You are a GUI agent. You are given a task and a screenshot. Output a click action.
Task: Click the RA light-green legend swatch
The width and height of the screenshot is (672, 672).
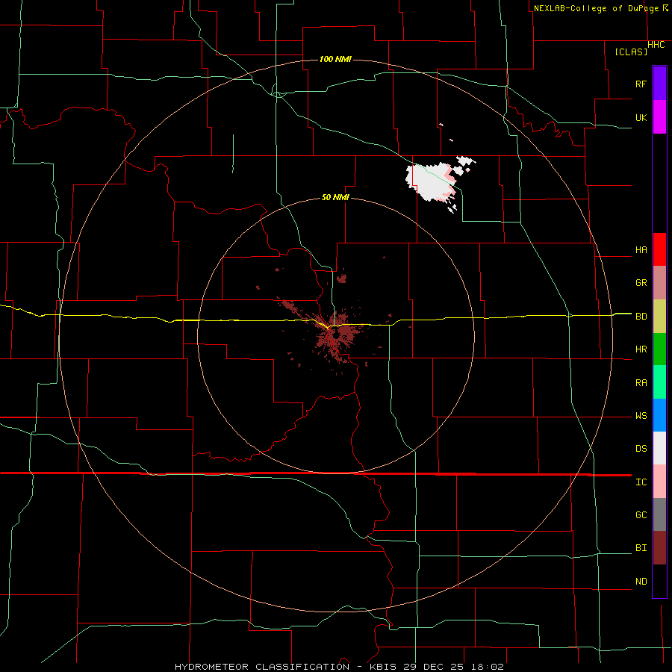[659, 382]
